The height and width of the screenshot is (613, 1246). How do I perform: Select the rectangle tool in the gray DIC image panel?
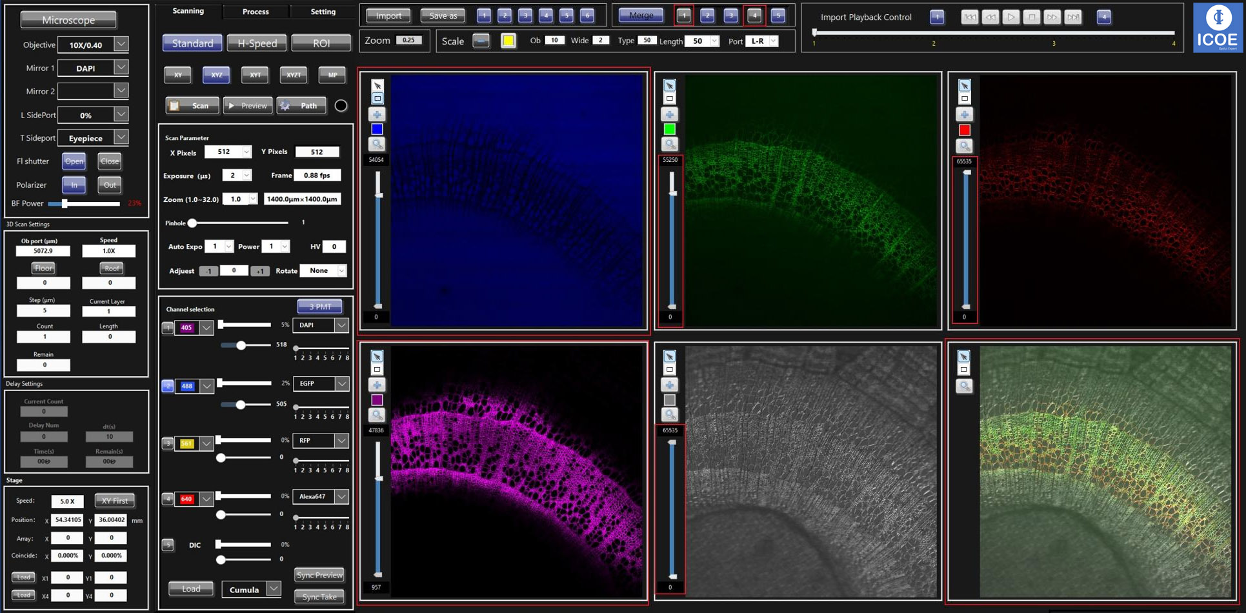(x=670, y=370)
